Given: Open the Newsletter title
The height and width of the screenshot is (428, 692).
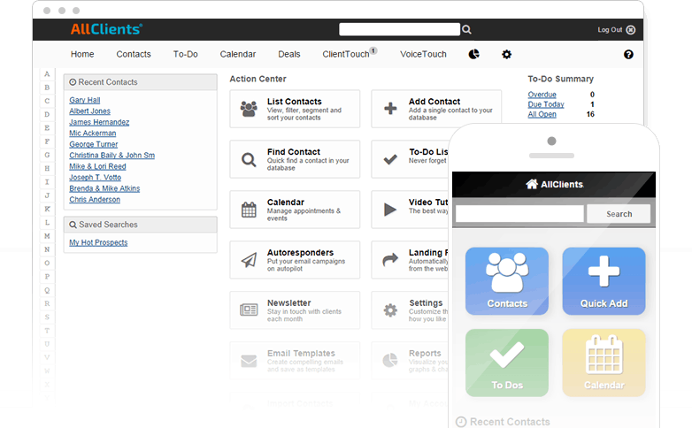Looking at the screenshot, I should pyautogui.click(x=289, y=303).
